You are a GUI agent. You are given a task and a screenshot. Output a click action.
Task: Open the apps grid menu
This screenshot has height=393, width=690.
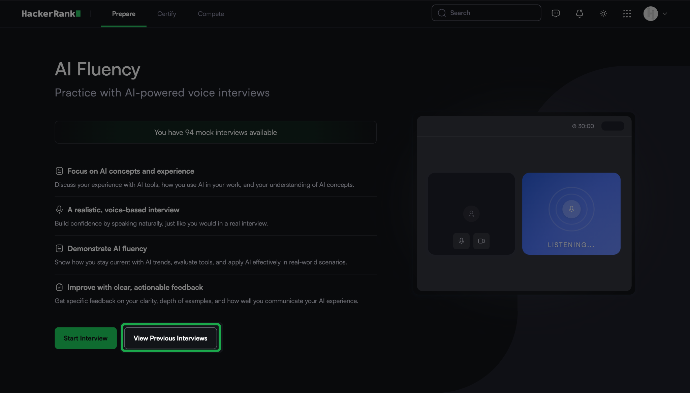[627, 14]
